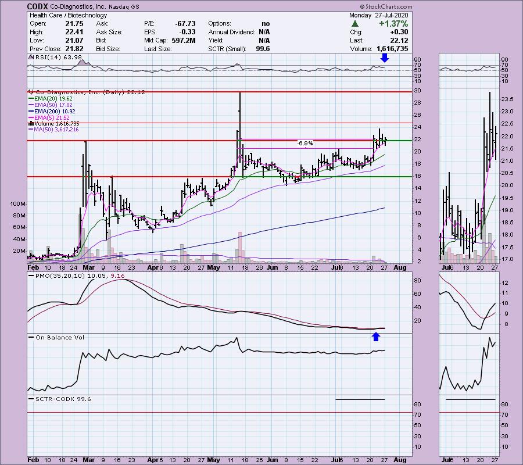Click the EMA(5) 21.52 legend entry
This screenshot has height=465, width=523.
coord(52,118)
